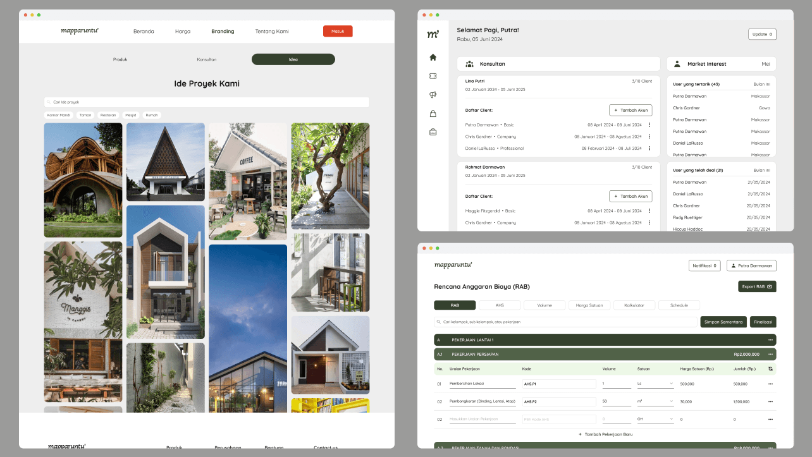
Task: Click the search icon in Ide Proyek search bar
Action: (x=49, y=102)
